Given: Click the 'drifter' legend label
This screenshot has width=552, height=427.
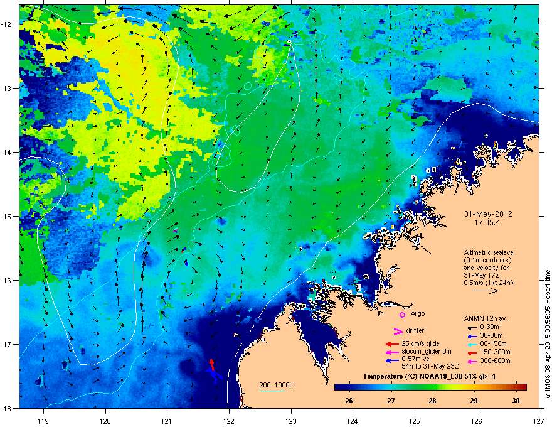Looking at the screenshot, I should point(415,330).
